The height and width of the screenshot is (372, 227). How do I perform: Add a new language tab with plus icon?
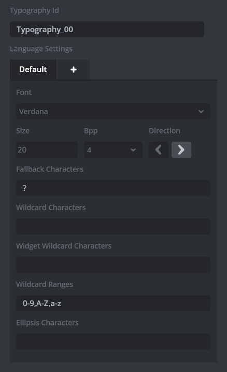[74, 70]
